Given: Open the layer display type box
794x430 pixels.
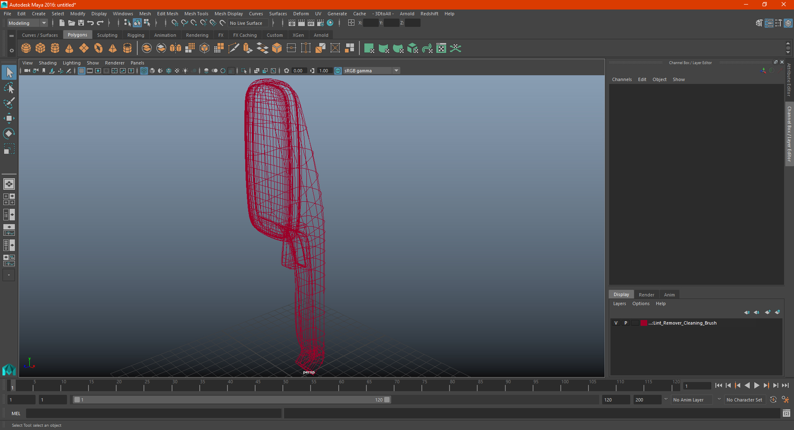Looking at the screenshot, I should pyautogui.click(x=635, y=323).
